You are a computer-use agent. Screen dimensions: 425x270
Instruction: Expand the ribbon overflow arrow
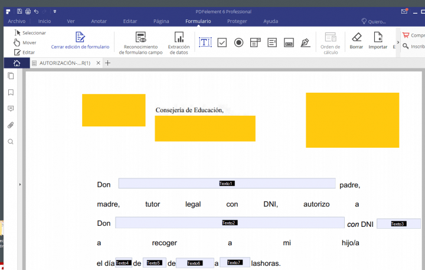(x=398, y=43)
